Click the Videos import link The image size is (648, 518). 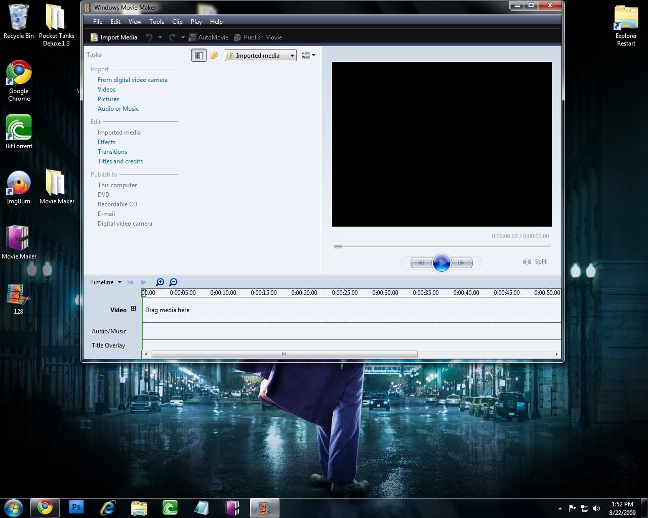tap(106, 90)
